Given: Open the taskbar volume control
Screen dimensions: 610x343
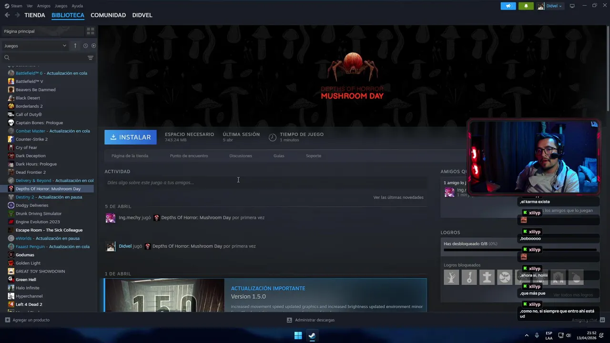Looking at the screenshot, I should [x=568, y=335].
